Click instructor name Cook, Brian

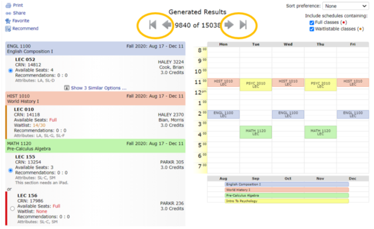(171, 67)
